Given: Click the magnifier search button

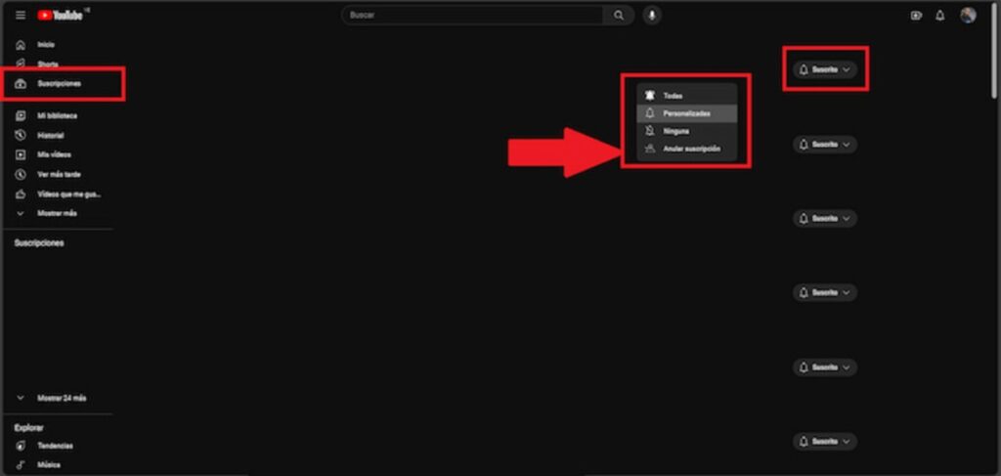Looking at the screenshot, I should pyautogui.click(x=618, y=16).
